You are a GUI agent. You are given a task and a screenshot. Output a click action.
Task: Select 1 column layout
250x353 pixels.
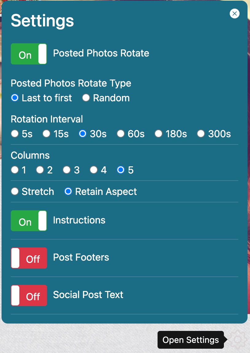coord(14,170)
